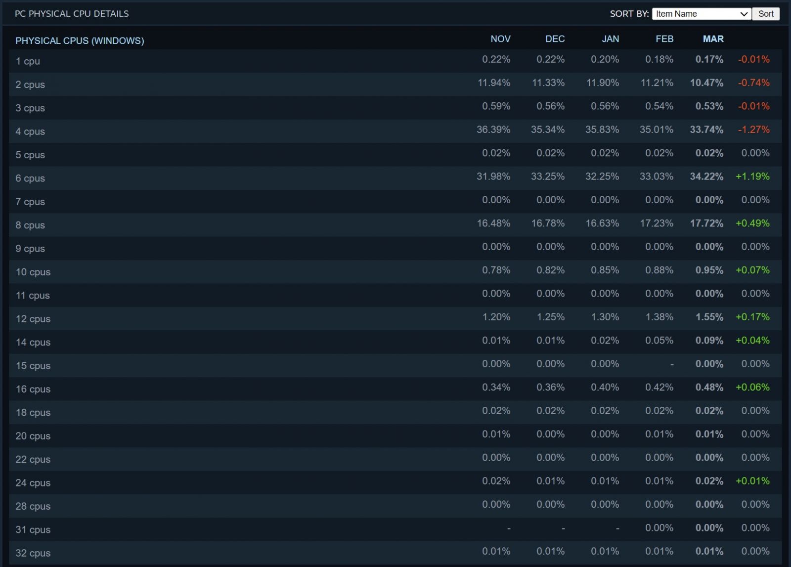Screen dimensions: 791x567
Task: Click the 2 cpus row label
Action: (30, 85)
